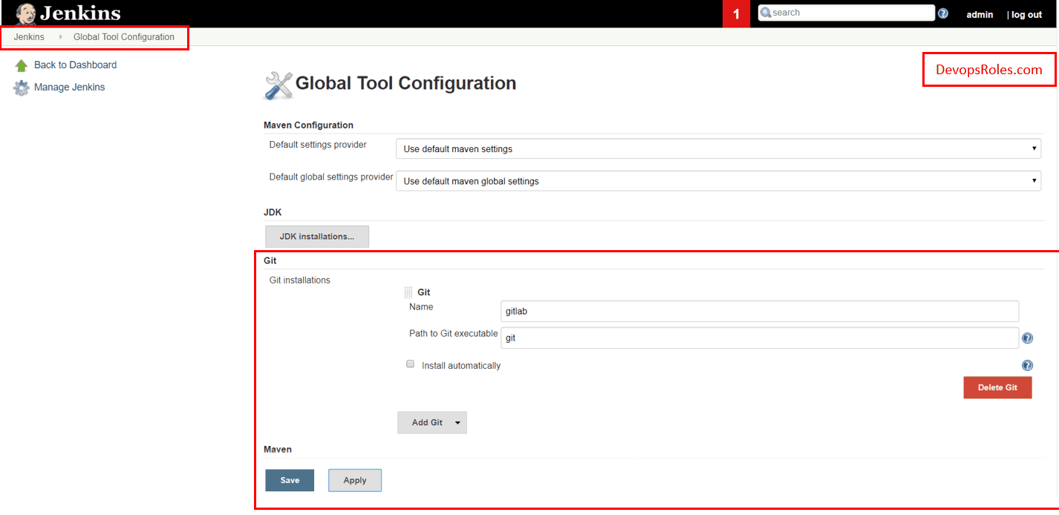Enable the Install automatically checkbox
Image resolution: width=1059 pixels, height=515 pixels.
click(410, 364)
